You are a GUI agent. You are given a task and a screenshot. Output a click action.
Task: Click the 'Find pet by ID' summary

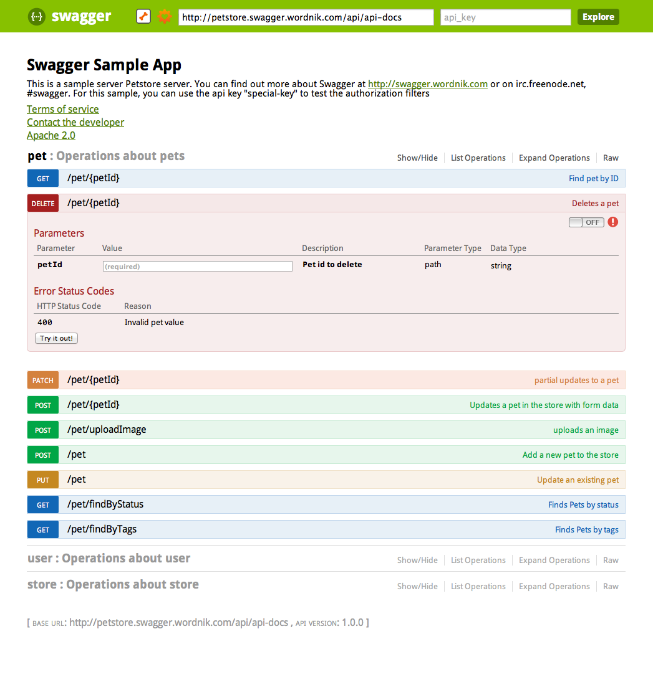pyautogui.click(x=593, y=178)
